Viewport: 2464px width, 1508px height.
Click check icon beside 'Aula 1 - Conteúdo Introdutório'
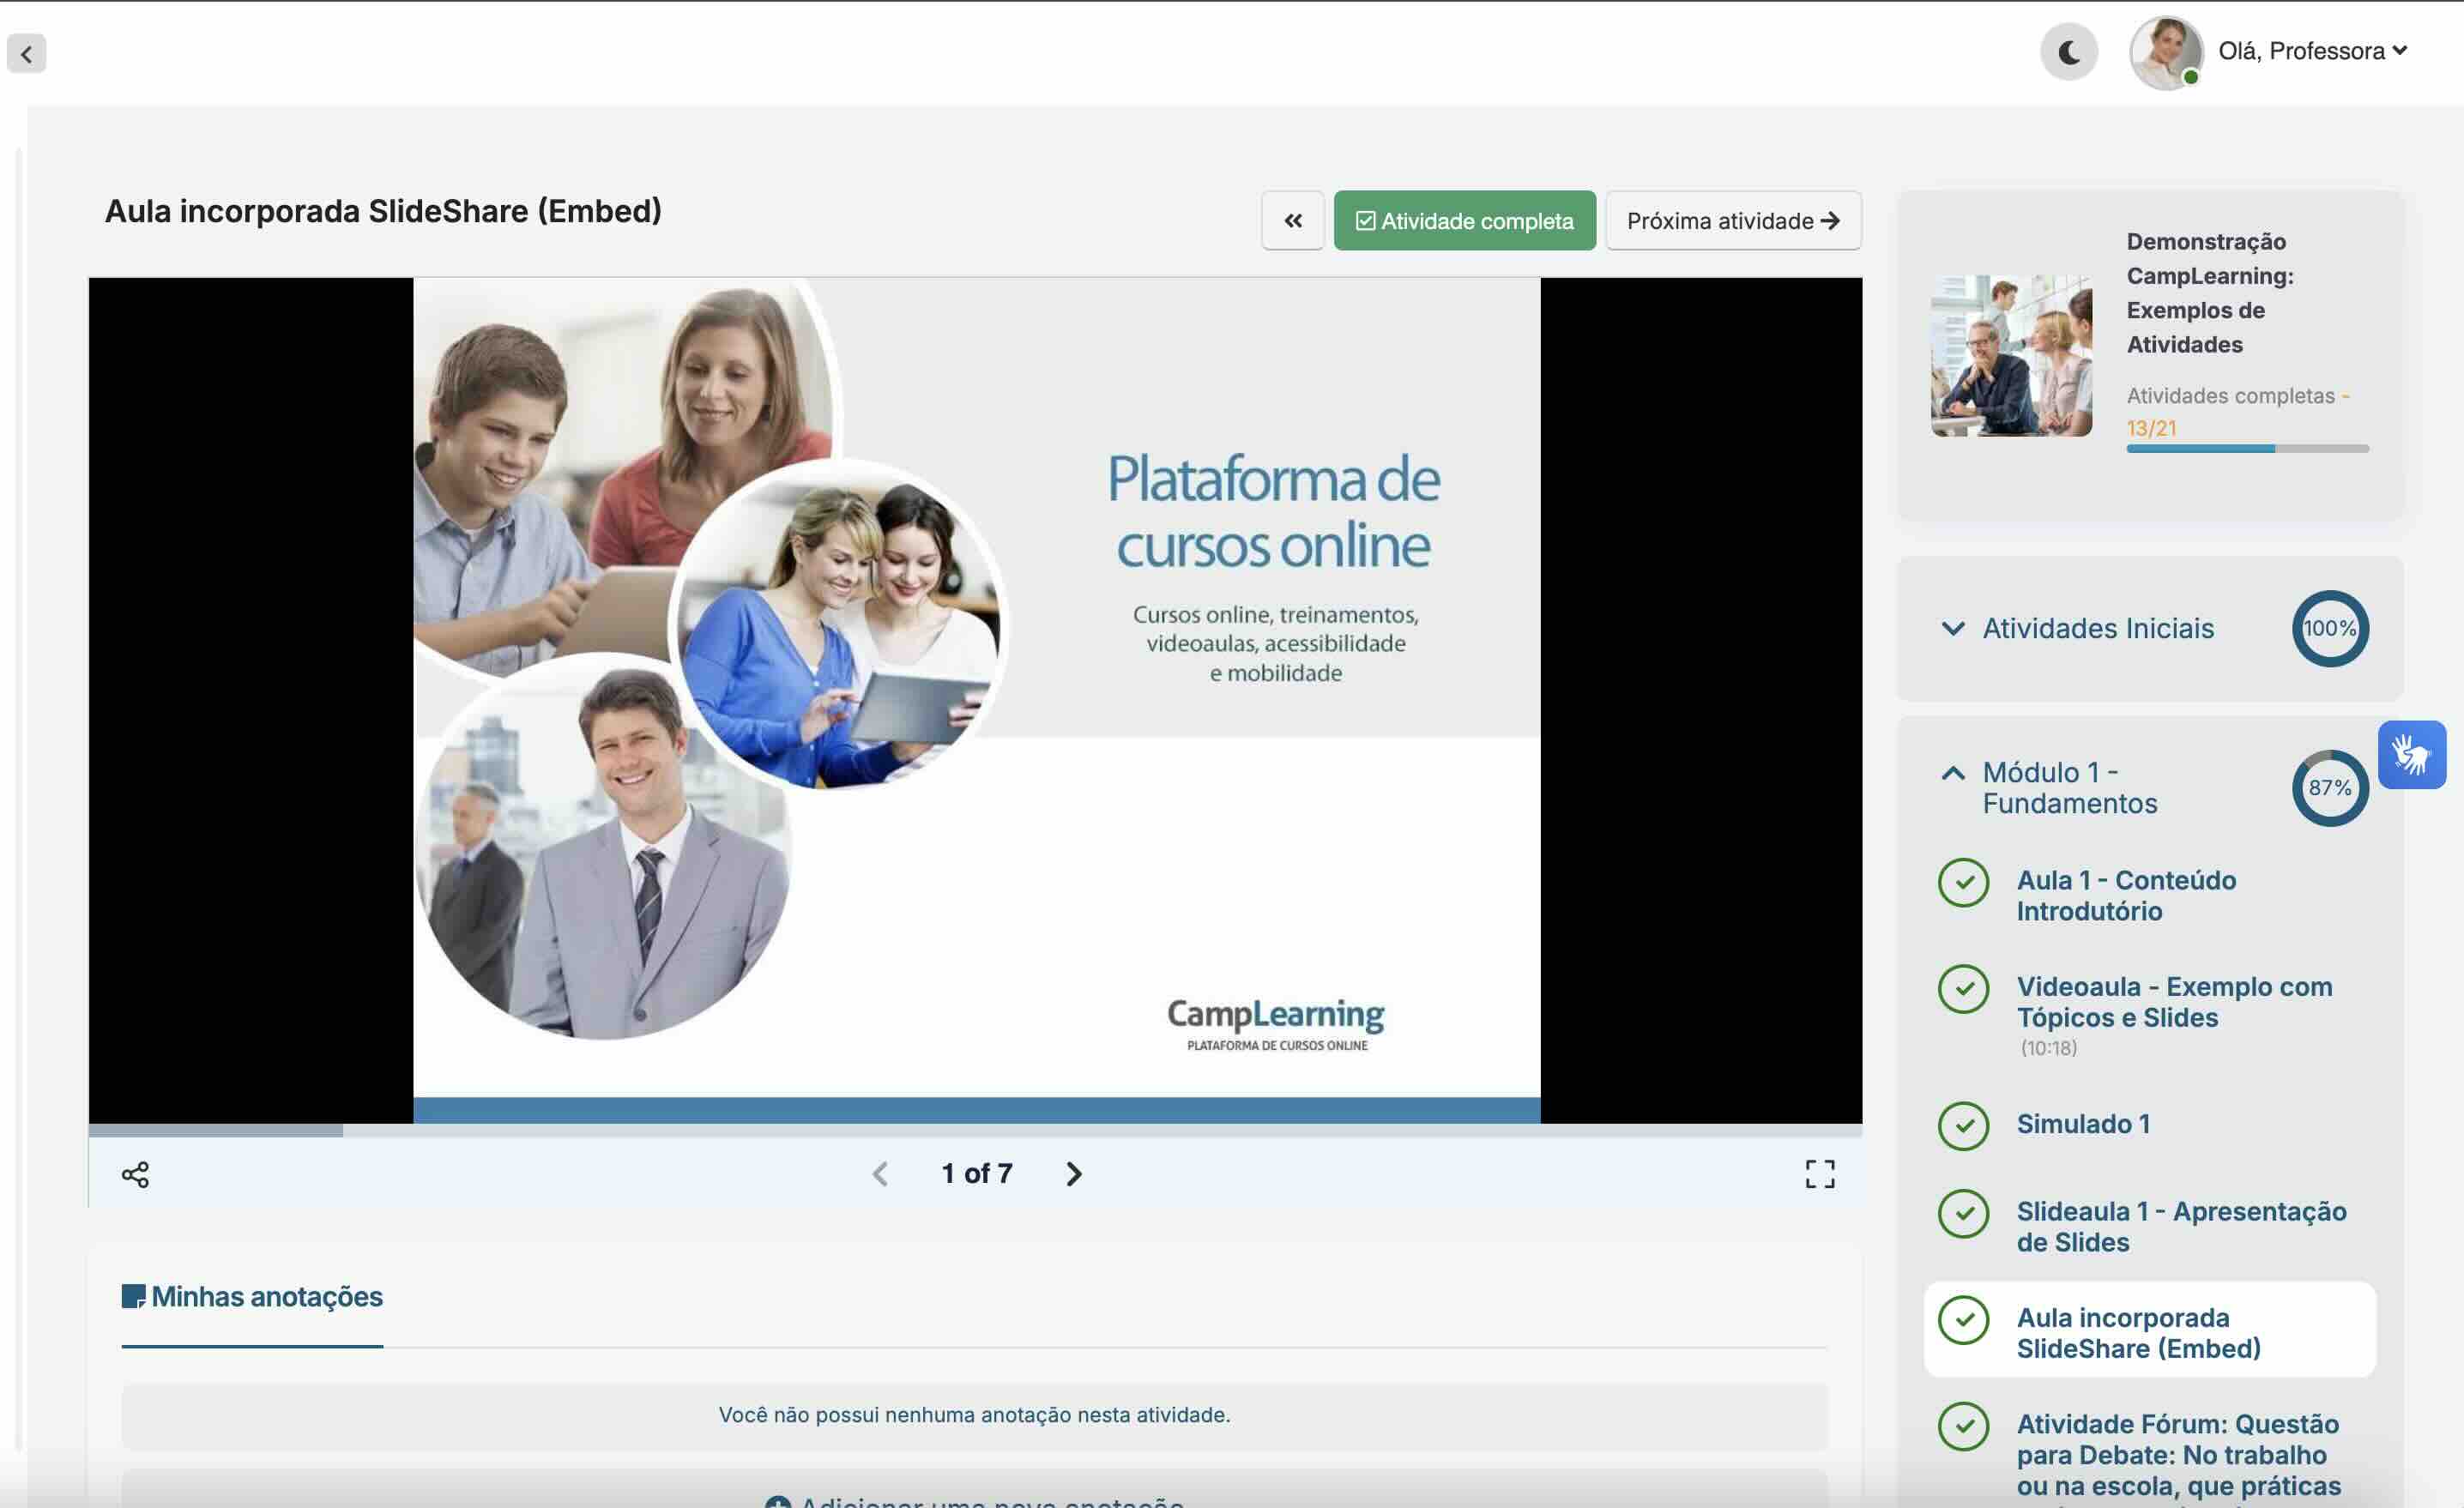pyautogui.click(x=1963, y=882)
